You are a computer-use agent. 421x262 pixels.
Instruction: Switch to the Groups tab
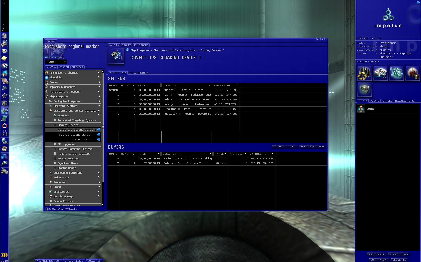pos(127,45)
